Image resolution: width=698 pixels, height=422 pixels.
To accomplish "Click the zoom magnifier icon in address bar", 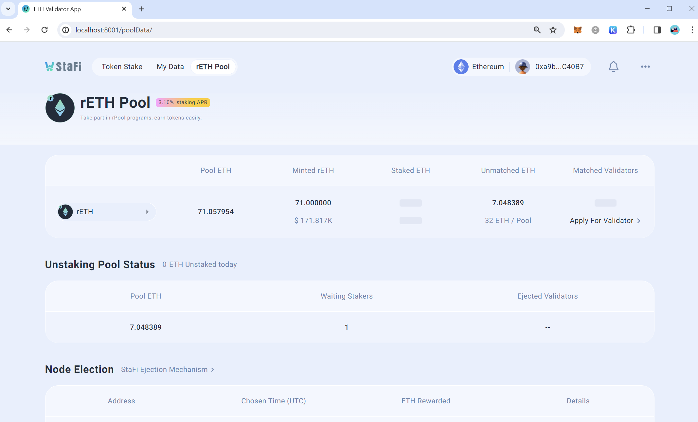I will click(537, 30).
